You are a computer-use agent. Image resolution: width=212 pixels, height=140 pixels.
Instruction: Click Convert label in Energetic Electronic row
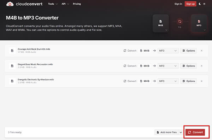coord(130,81)
